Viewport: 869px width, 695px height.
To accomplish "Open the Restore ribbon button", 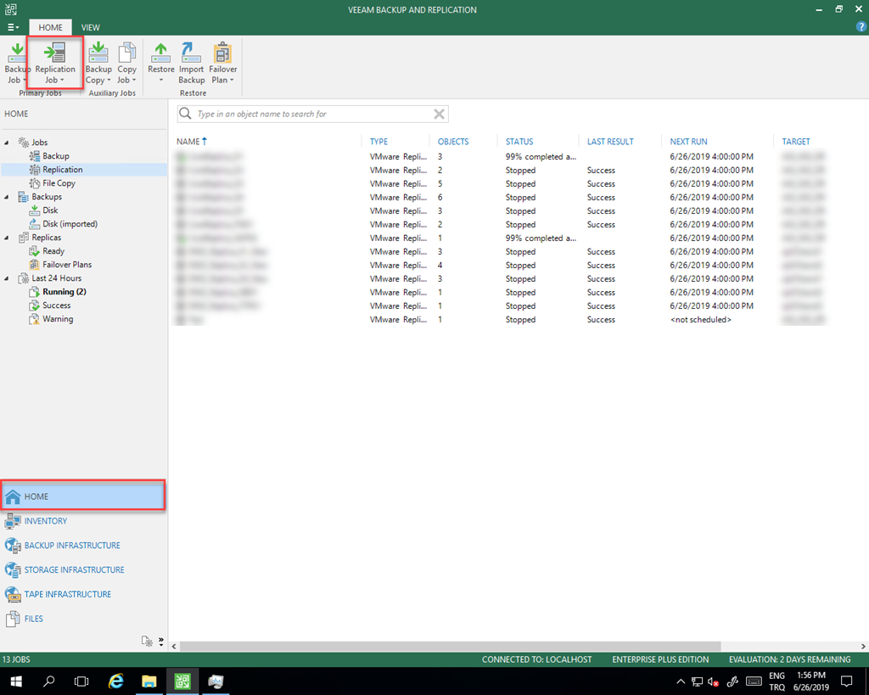I will [x=160, y=63].
